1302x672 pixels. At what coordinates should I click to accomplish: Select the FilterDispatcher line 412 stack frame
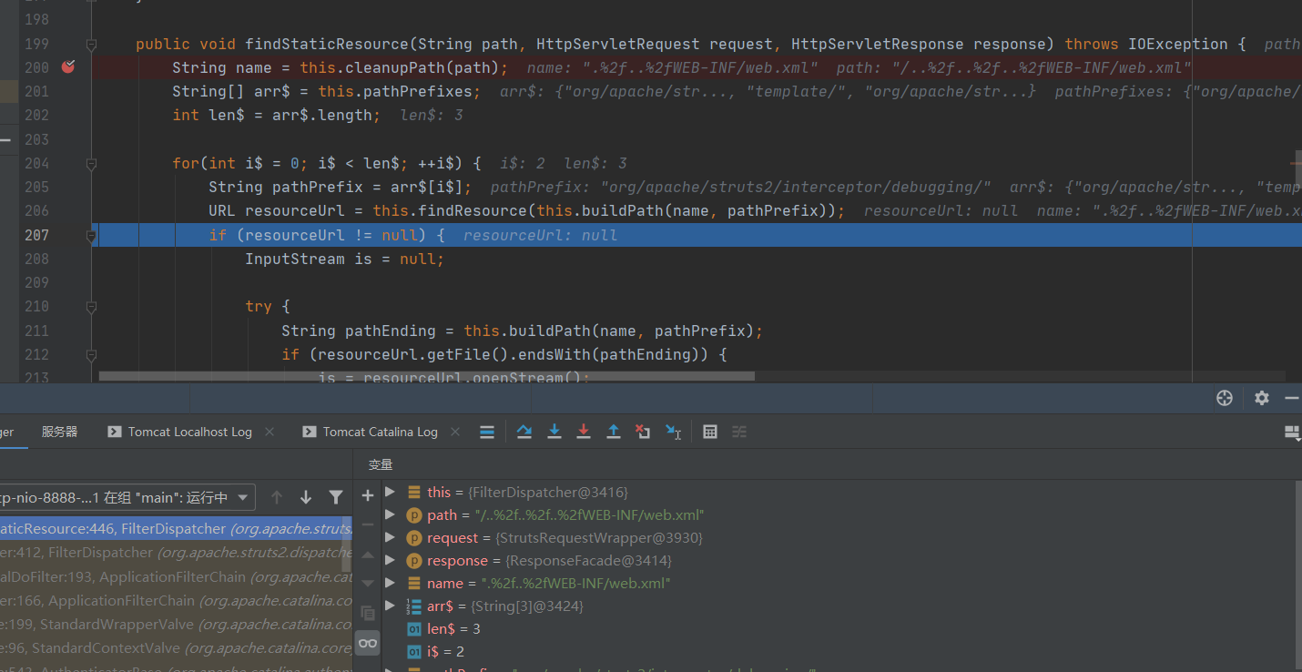[x=176, y=553]
